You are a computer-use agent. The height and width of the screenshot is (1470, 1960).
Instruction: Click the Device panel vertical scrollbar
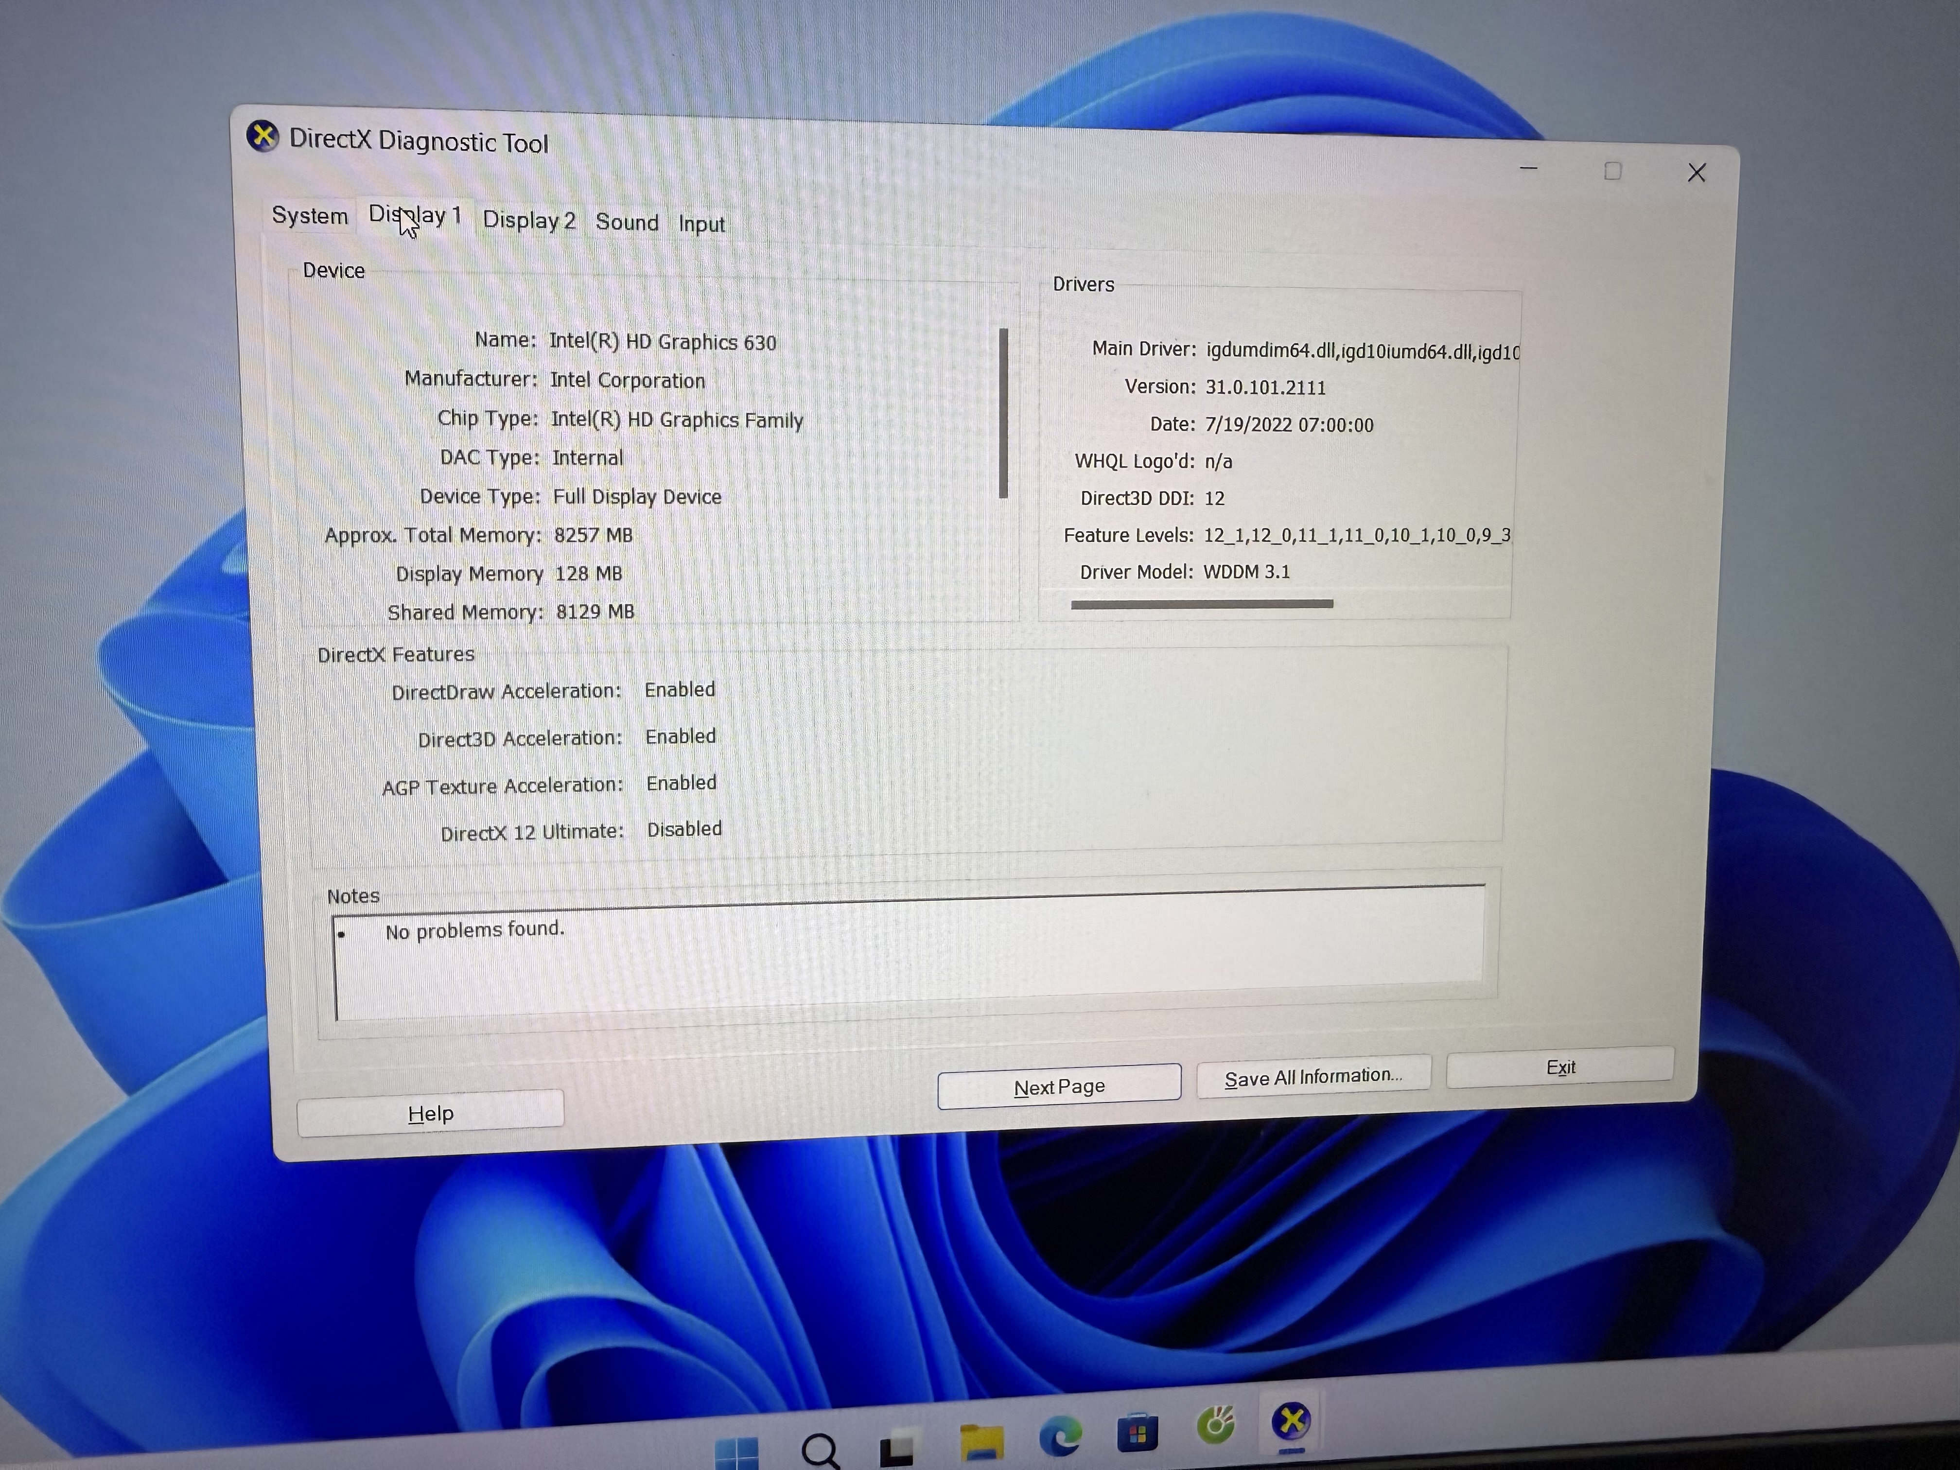point(1004,413)
